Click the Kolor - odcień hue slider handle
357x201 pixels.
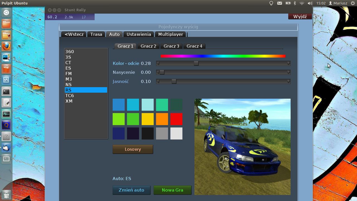coord(196,63)
